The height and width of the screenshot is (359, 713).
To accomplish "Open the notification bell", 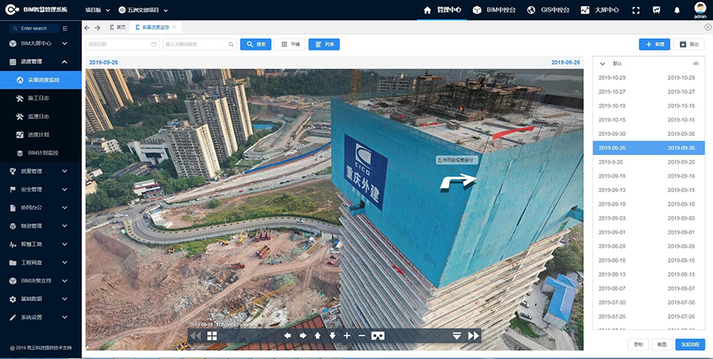I will pyautogui.click(x=677, y=10).
